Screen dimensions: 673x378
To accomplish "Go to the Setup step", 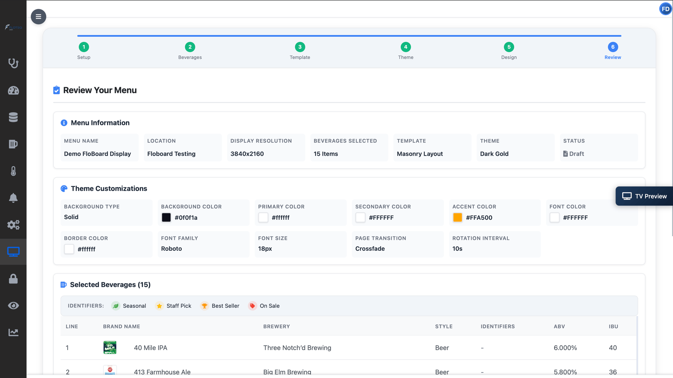I will coord(84,47).
